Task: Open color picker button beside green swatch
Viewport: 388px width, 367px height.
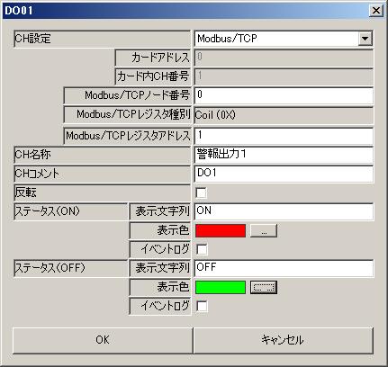Action: pos(264,287)
